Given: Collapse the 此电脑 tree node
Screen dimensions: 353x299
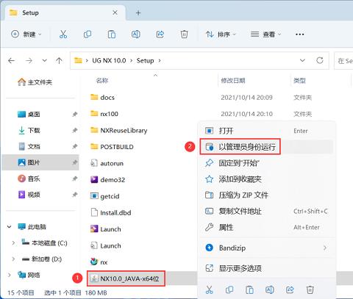Looking at the screenshot, I should [x=10, y=227].
